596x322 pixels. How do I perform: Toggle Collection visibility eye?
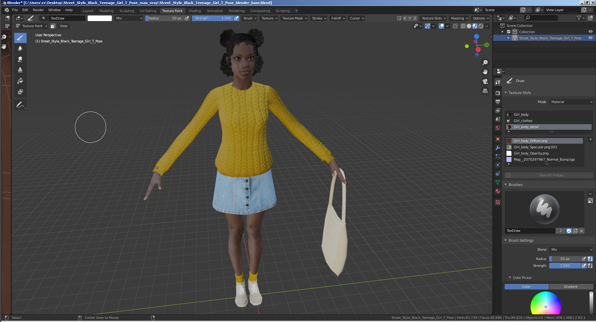pyautogui.click(x=590, y=32)
